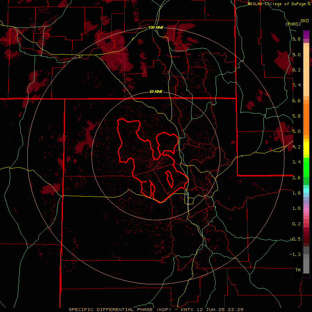312x312 pixels.
Task: Pick the pale peach band of the color bar
Action: pyautogui.click(x=306, y=72)
